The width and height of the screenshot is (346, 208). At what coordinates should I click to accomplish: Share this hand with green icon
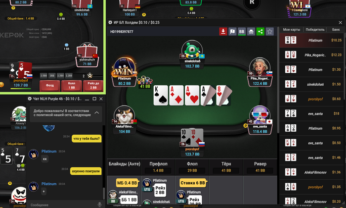pos(260,31)
